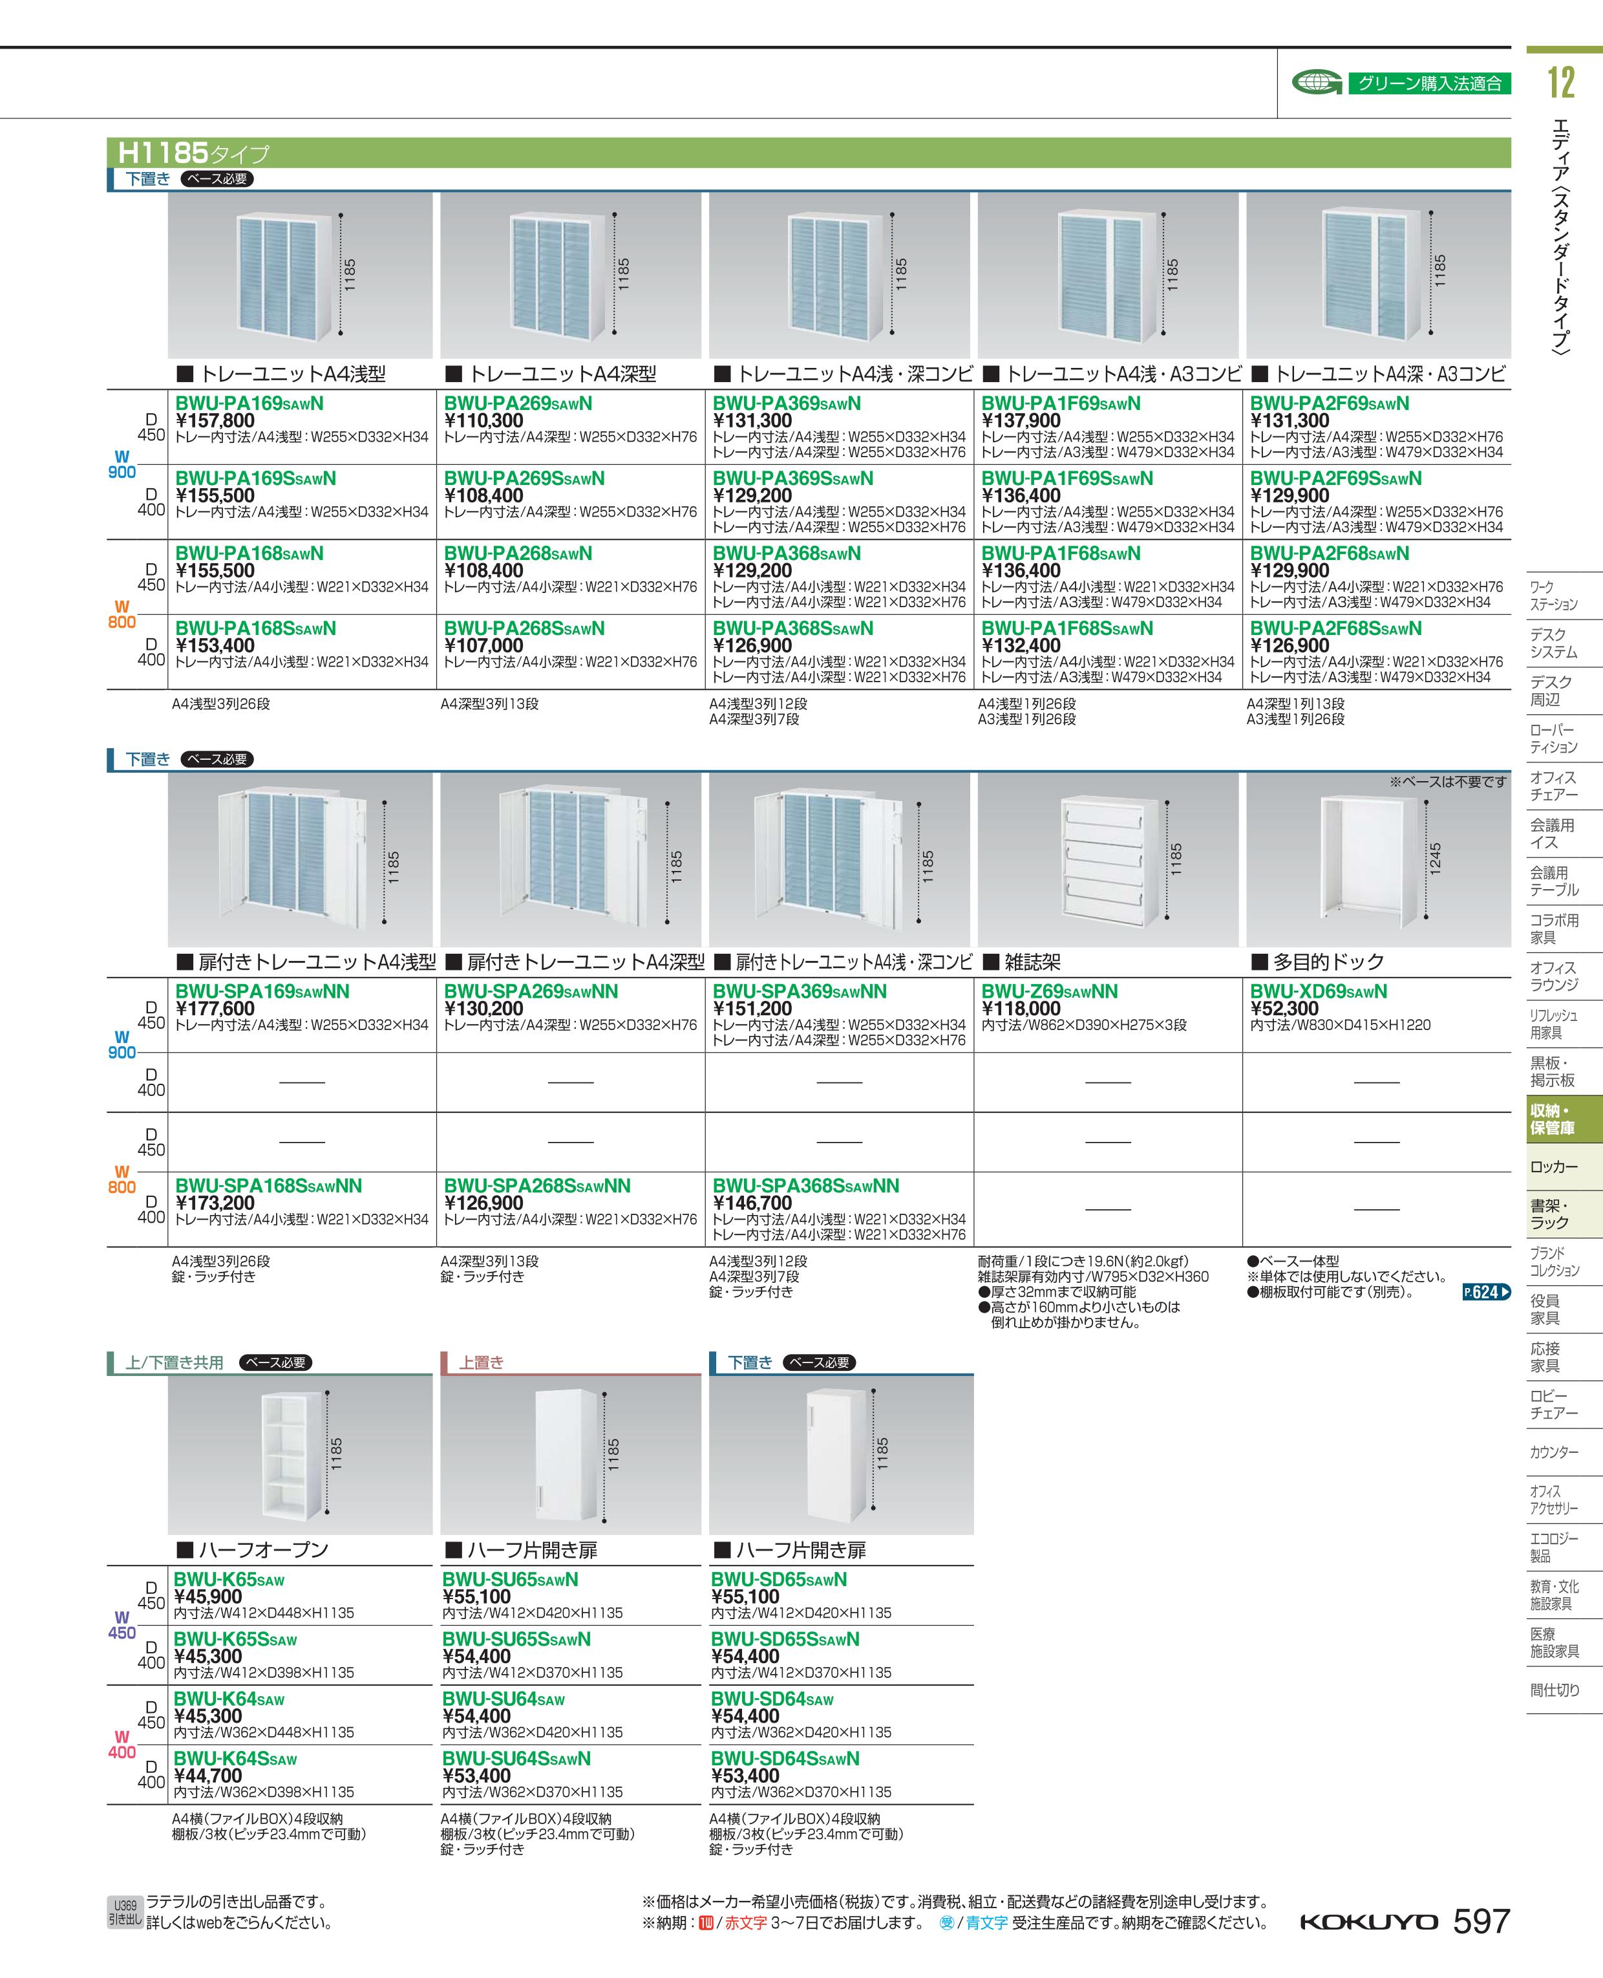Click the エディア〈スタンダードタイプ〉 vertical title
The height and width of the screenshot is (1978, 1603).
[x=1562, y=237]
